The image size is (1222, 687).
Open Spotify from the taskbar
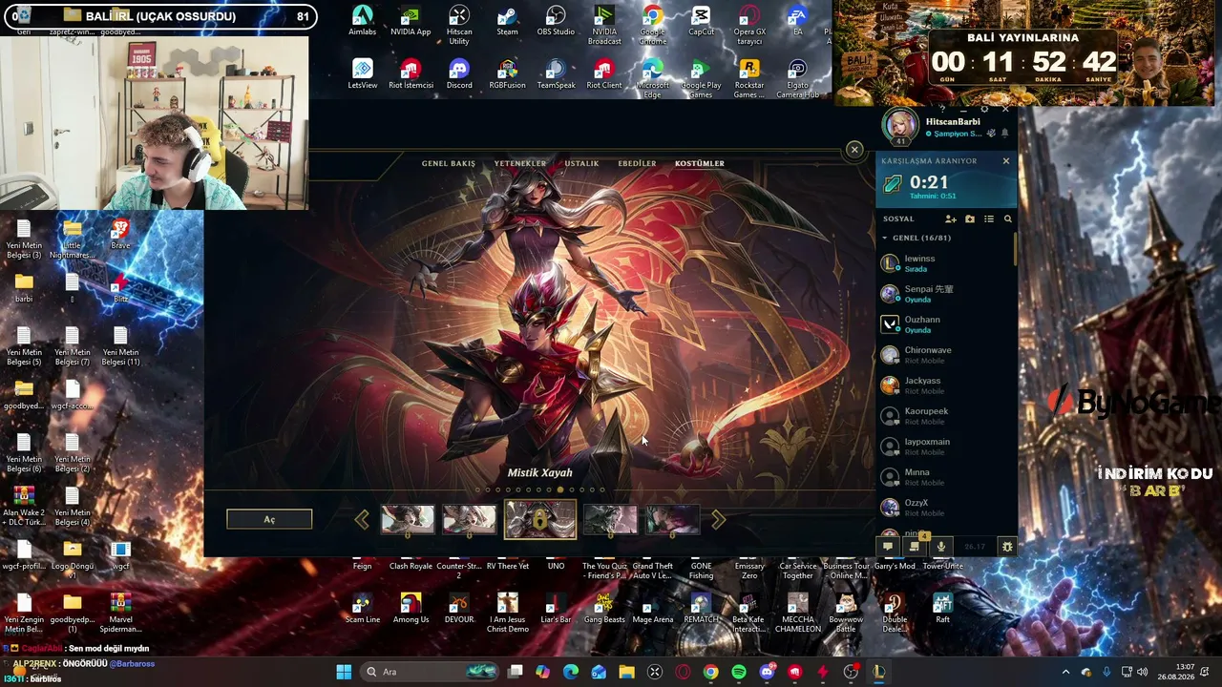pyautogui.click(x=739, y=672)
